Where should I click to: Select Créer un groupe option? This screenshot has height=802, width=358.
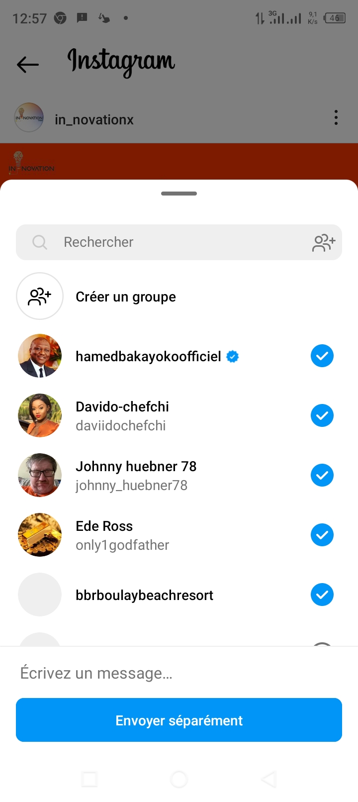126,297
